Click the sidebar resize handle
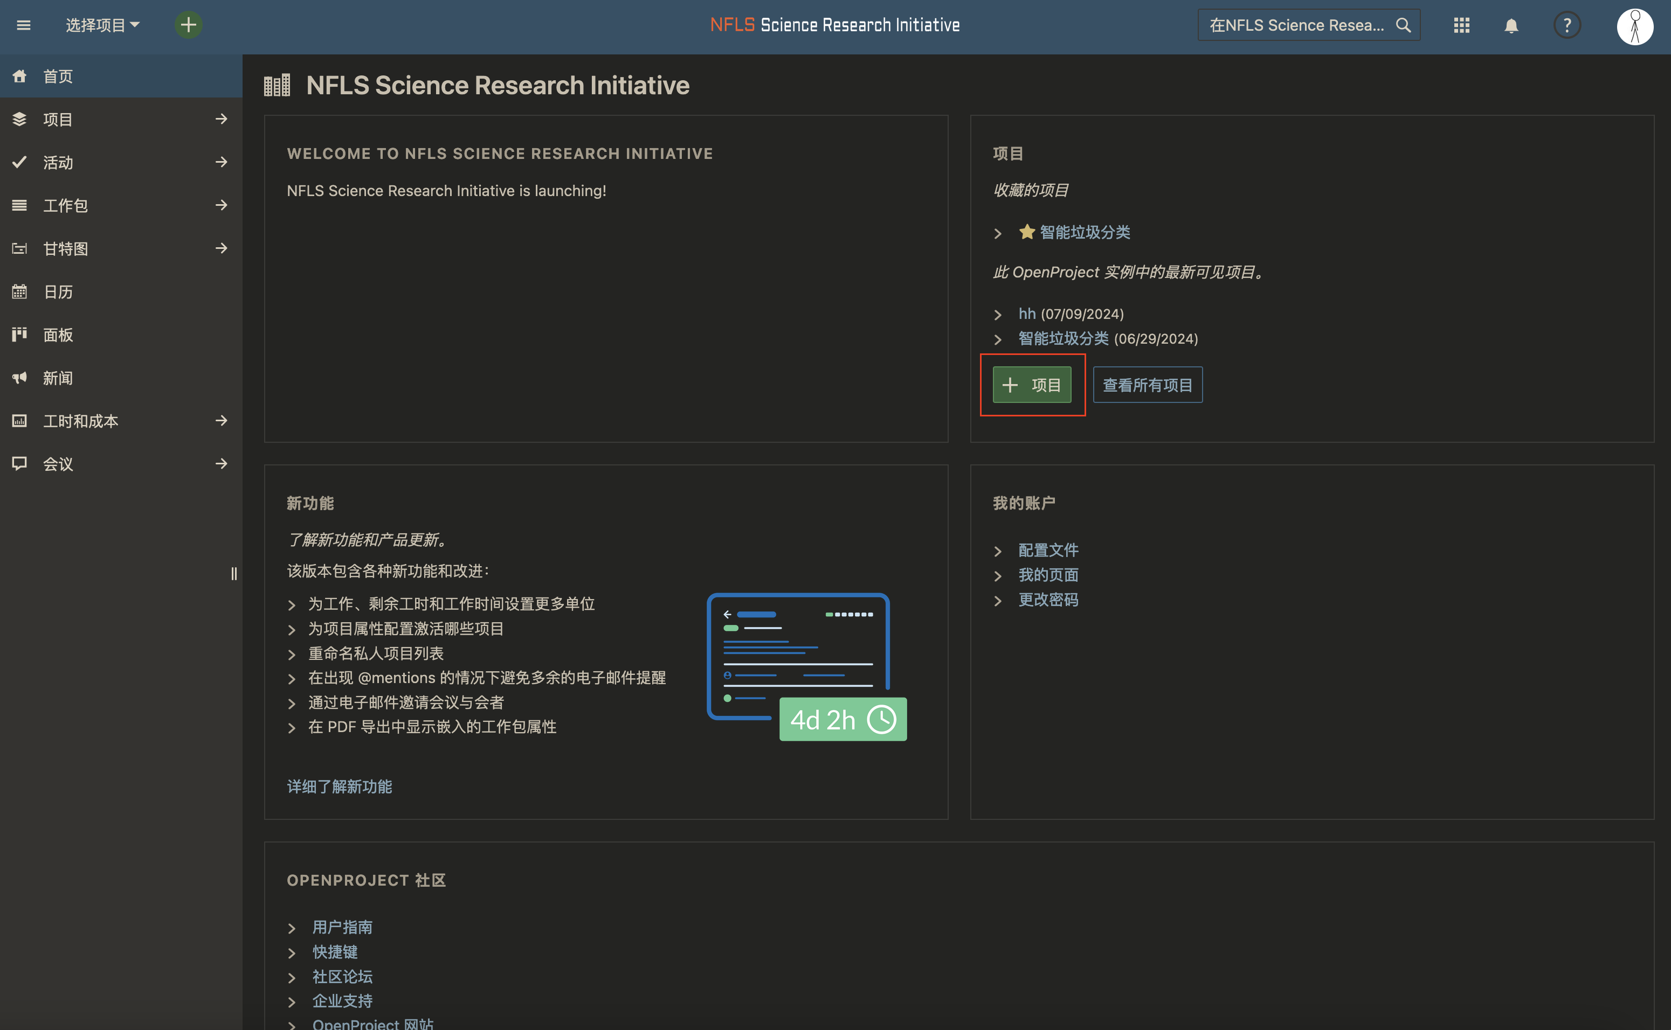Viewport: 1671px width, 1030px height. point(234,574)
